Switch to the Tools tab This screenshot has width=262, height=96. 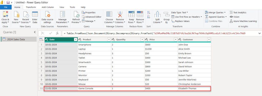point(72,7)
